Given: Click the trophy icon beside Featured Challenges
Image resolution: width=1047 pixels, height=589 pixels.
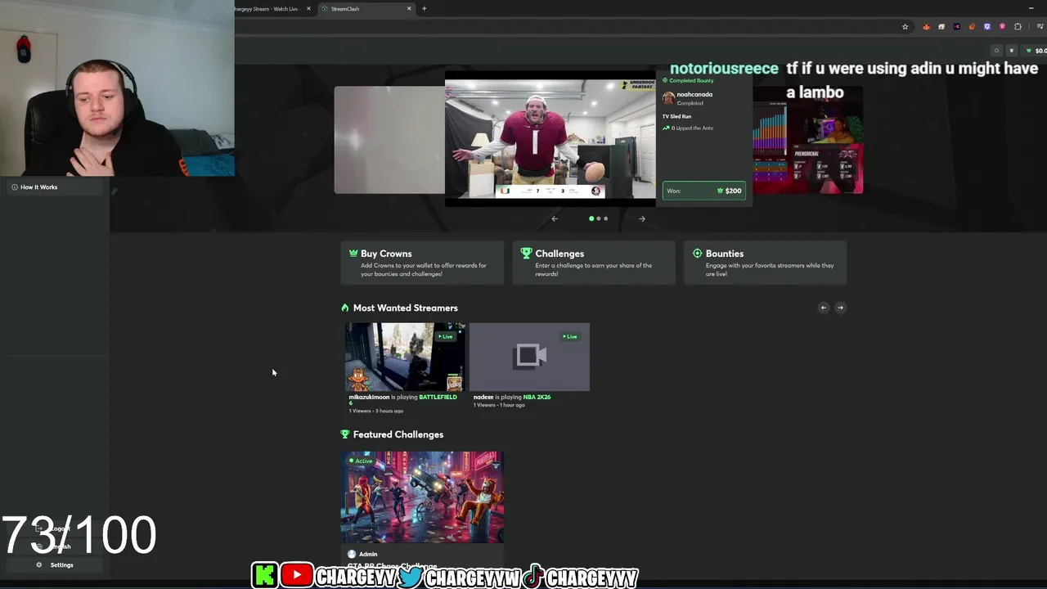Looking at the screenshot, I should 345,434.
